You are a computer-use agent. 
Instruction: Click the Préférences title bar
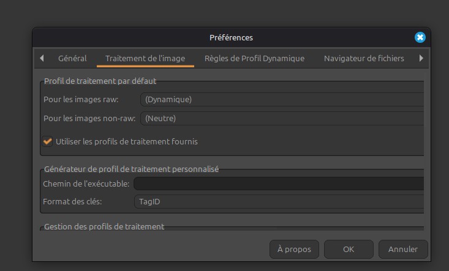pos(231,37)
